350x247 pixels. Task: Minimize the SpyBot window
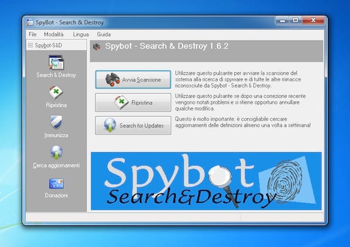(x=282, y=20)
